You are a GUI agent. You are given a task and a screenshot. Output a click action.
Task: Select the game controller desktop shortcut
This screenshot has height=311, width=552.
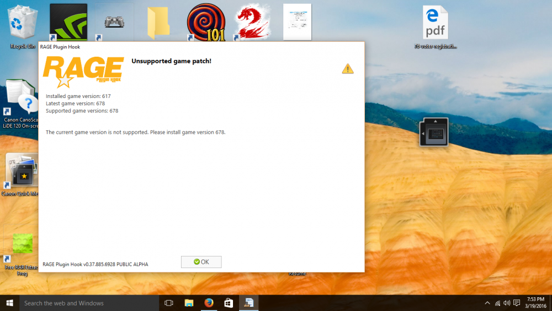(x=114, y=22)
